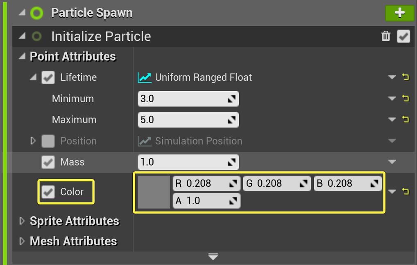Reset Lifetime to default with the yellow arrow
The width and height of the screenshot is (417, 265).
pyautogui.click(x=406, y=77)
